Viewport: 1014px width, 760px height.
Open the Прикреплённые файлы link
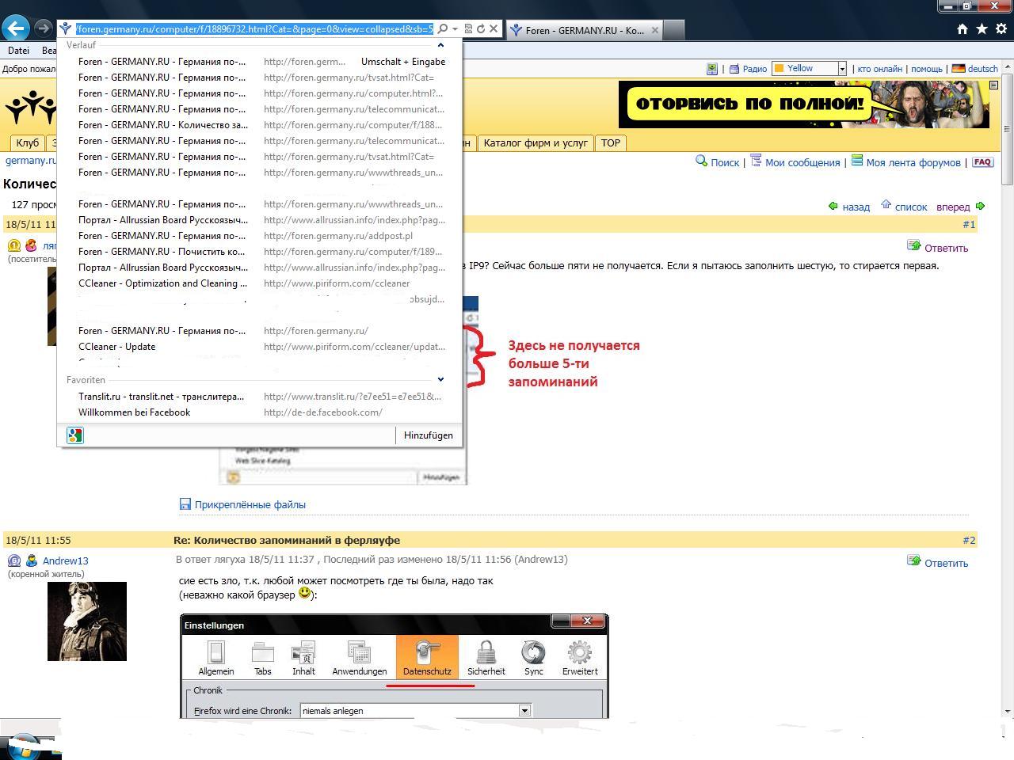coord(250,504)
